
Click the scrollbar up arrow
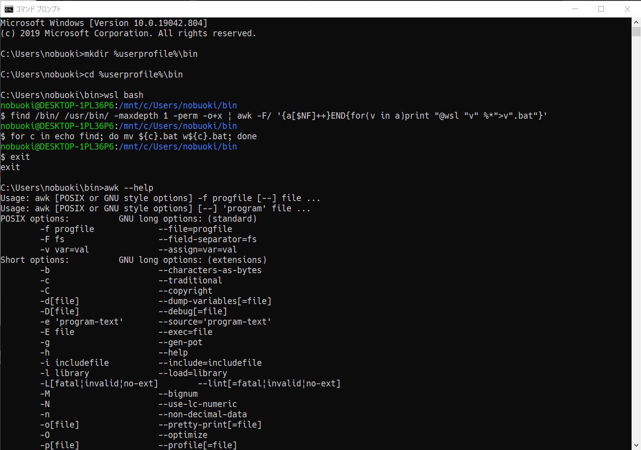pos(636,21)
